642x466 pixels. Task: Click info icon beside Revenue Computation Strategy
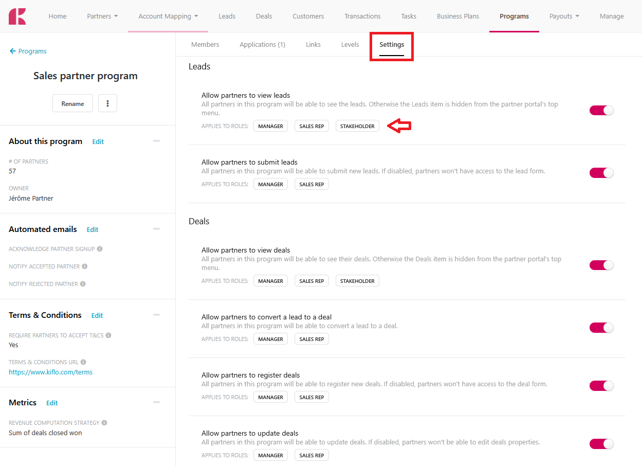tap(104, 423)
